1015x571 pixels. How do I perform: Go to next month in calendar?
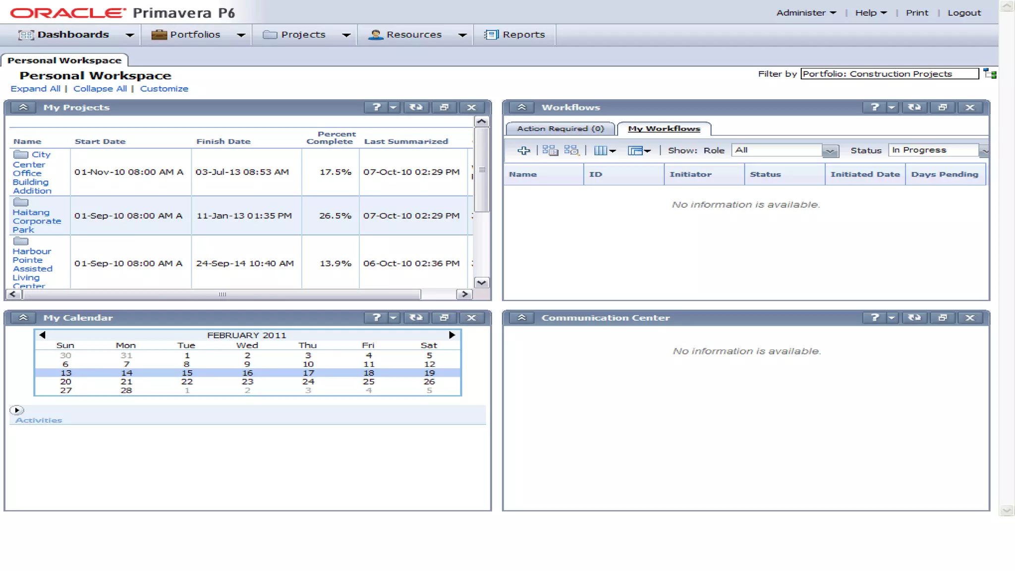click(451, 335)
